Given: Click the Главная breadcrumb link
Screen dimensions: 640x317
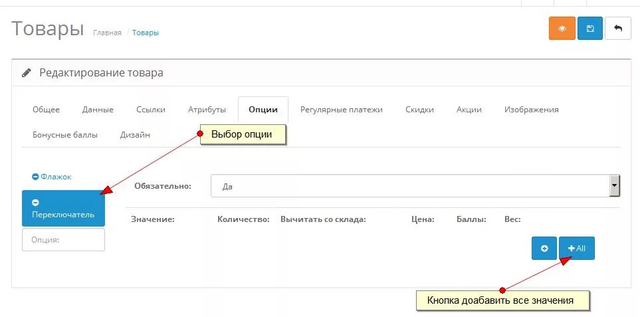Looking at the screenshot, I should tap(107, 33).
